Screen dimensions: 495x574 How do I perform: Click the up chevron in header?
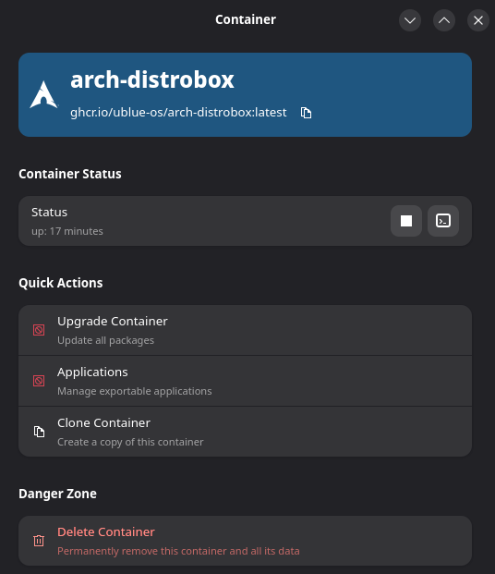tap(444, 20)
